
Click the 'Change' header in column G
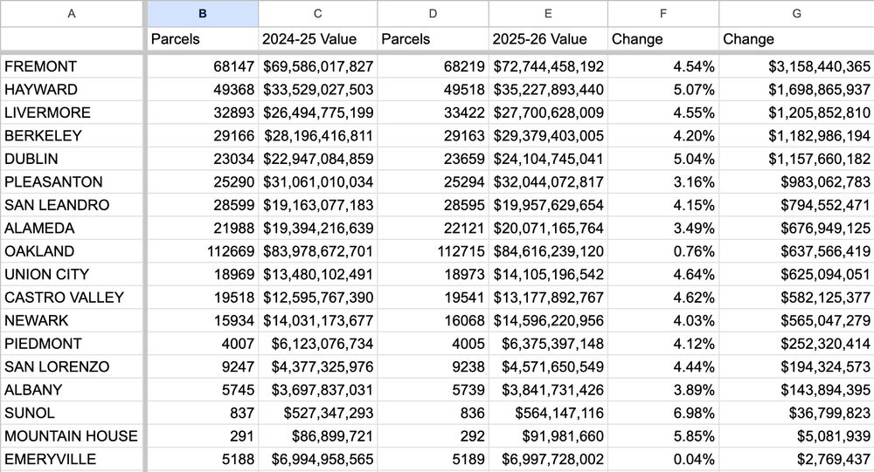tap(796, 39)
